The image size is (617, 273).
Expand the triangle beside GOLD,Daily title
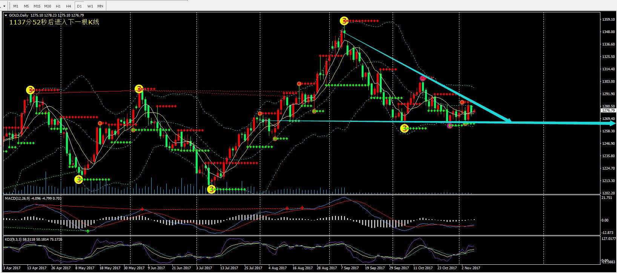tap(6, 15)
